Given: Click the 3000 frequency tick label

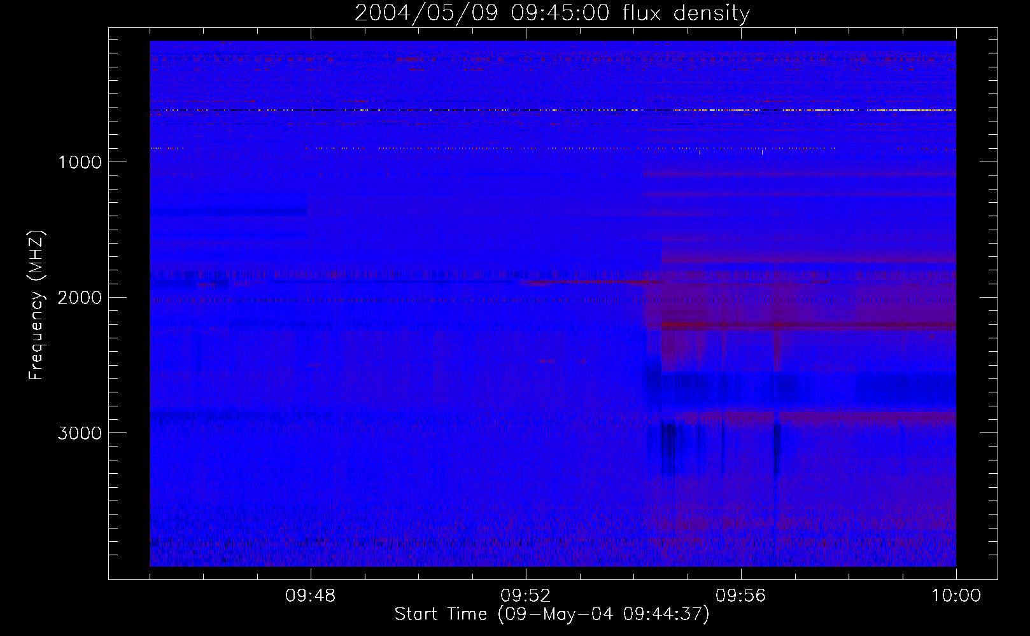Looking at the screenshot, I should (x=80, y=432).
